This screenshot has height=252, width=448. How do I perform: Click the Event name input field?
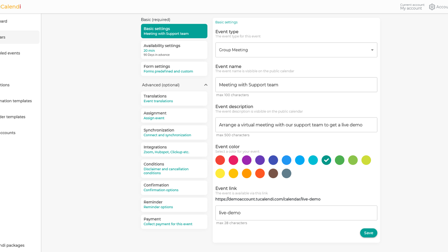pyautogui.click(x=296, y=85)
